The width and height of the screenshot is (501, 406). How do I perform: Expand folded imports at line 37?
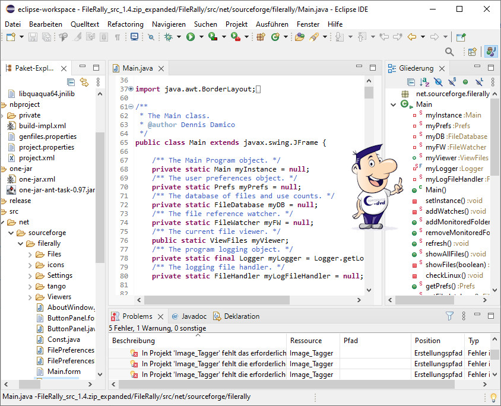click(x=131, y=89)
